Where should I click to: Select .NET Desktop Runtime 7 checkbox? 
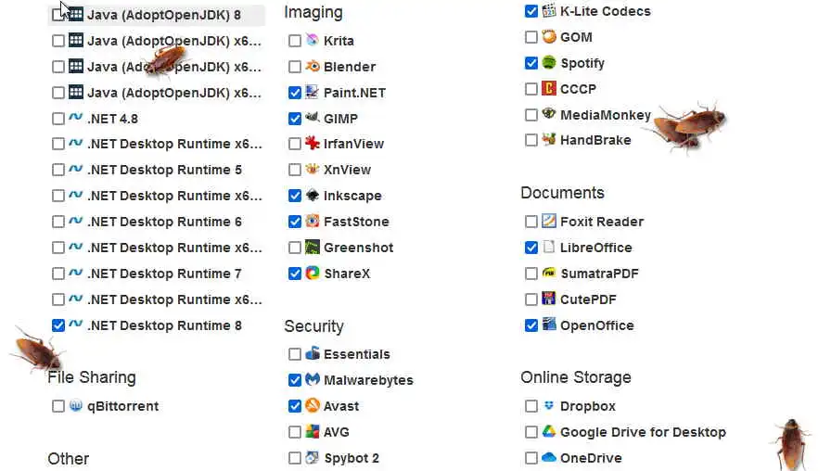pos(58,274)
